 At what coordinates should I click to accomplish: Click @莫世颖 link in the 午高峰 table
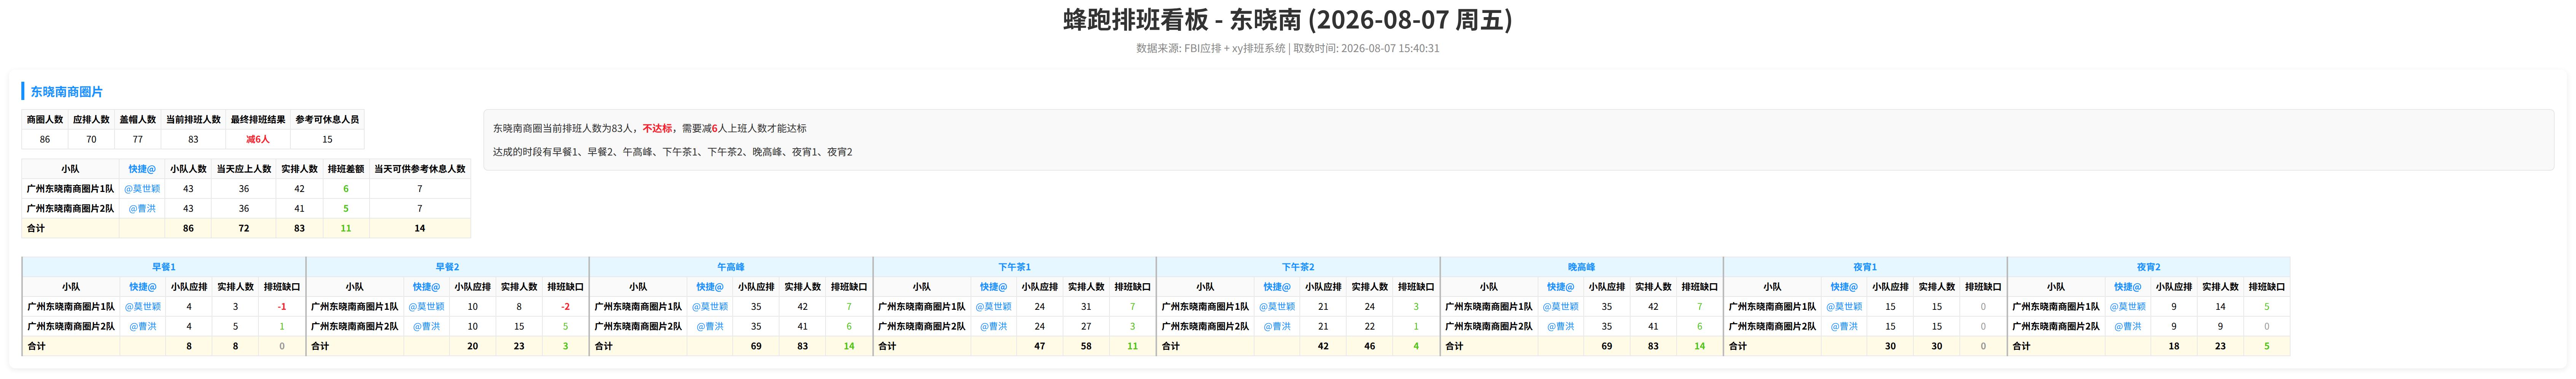click(x=710, y=307)
